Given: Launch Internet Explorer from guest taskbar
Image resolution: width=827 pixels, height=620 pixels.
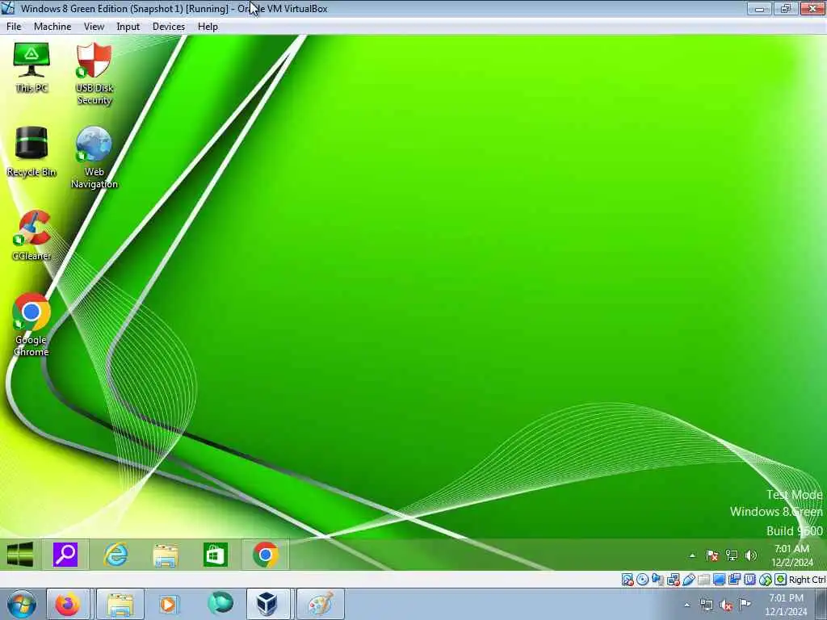Looking at the screenshot, I should [x=115, y=555].
